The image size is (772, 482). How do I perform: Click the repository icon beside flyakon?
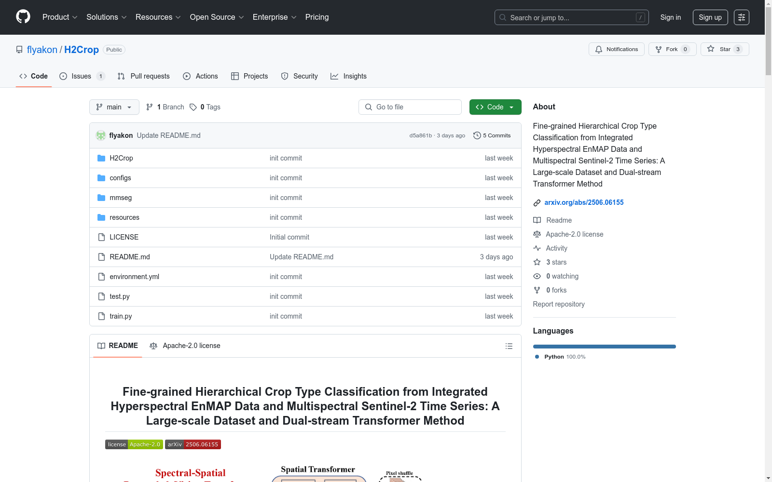click(x=19, y=50)
